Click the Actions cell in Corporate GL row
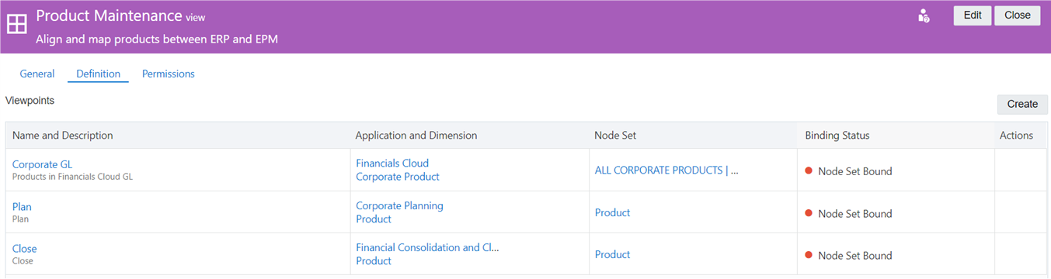The height and width of the screenshot is (279, 1051). click(1021, 170)
